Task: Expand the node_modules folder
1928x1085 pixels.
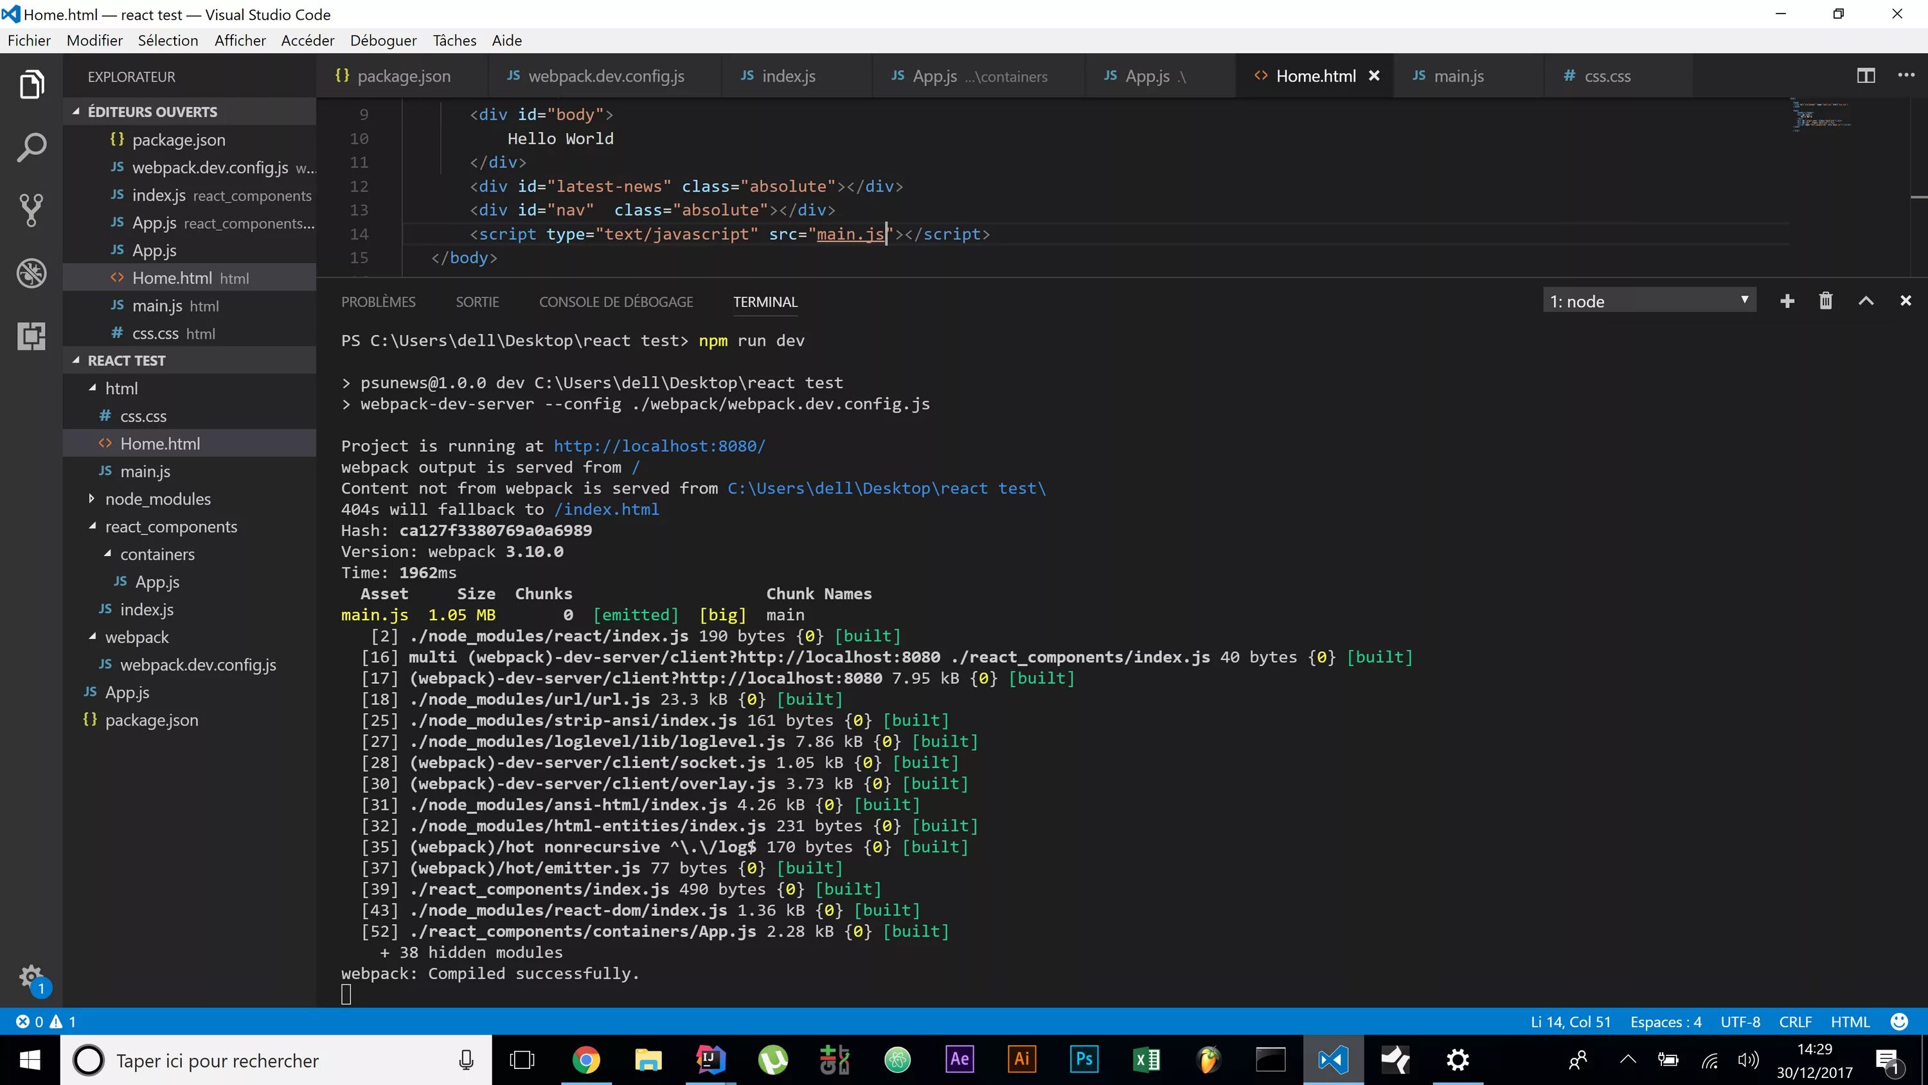Action: coord(157,499)
